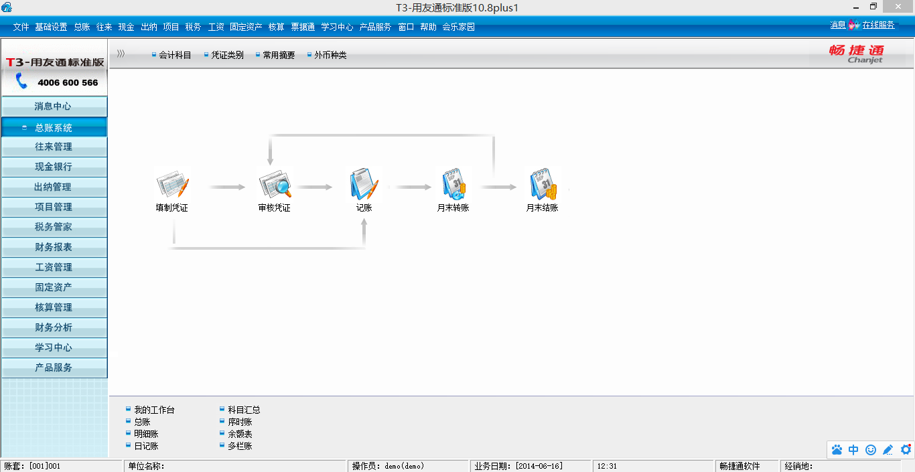Click the application logo in title bar
The height and width of the screenshot is (472, 915).
[x=7, y=7]
